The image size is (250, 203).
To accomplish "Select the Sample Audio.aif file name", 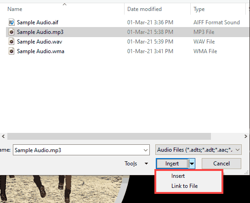I will point(38,22).
